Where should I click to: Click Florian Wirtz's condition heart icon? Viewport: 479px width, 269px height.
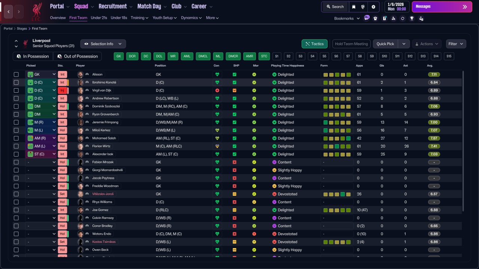(x=217, y=146)
